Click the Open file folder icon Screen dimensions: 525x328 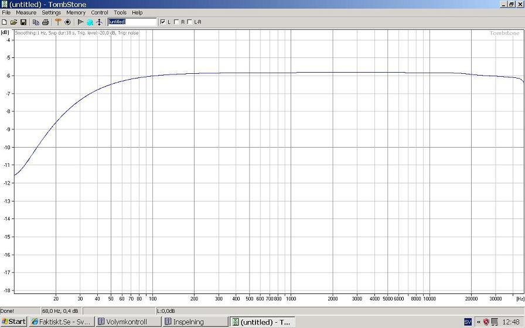point(13,22)
